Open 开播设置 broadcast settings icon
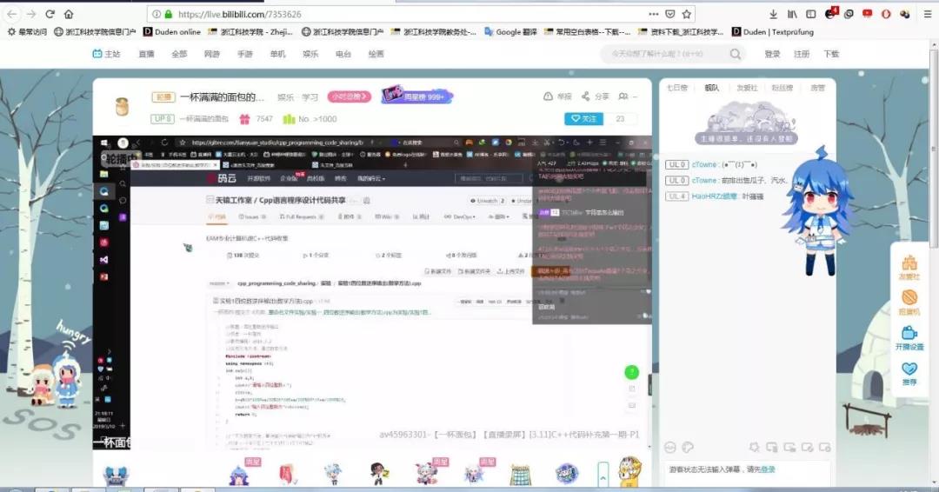 (x=909, y=334)
